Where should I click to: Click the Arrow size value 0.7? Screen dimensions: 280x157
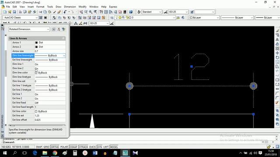click(x=50, y=51)
